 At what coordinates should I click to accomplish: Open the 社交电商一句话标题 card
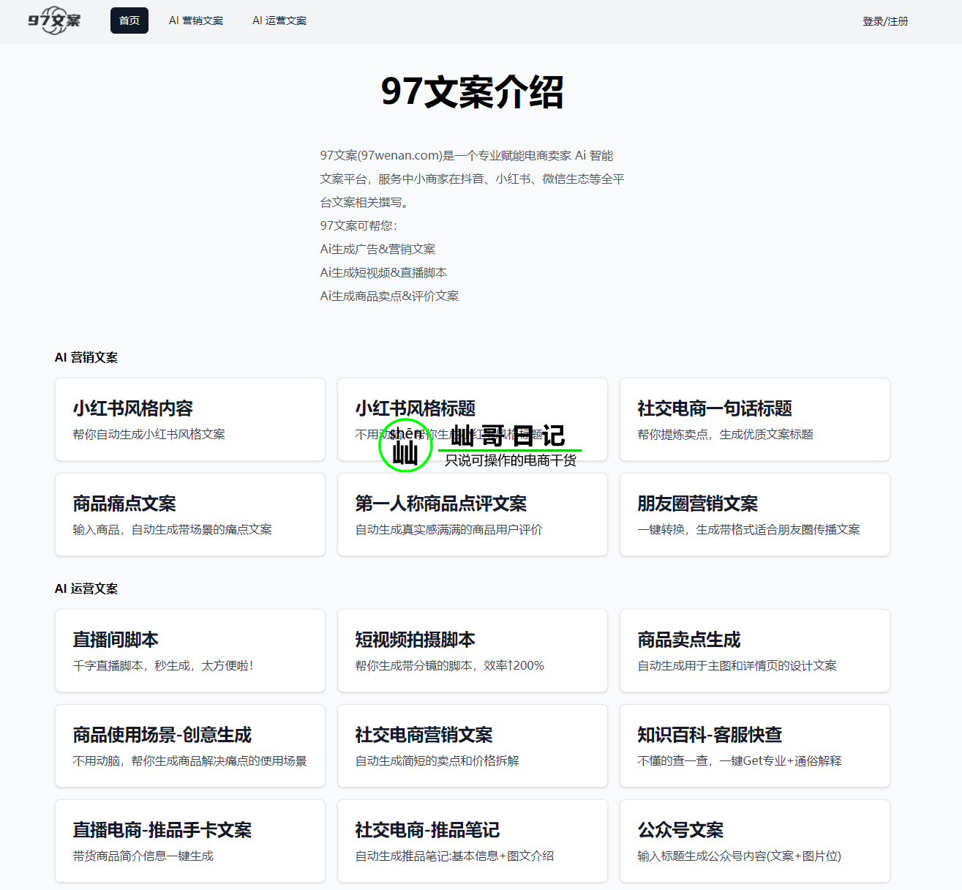click(755, 419)
